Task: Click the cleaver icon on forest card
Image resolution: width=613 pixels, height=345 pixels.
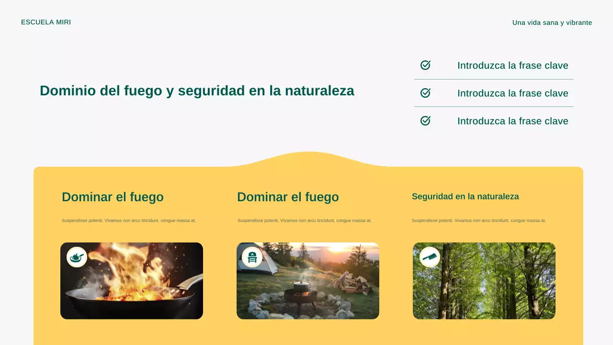Action: [x=429, y=257]
